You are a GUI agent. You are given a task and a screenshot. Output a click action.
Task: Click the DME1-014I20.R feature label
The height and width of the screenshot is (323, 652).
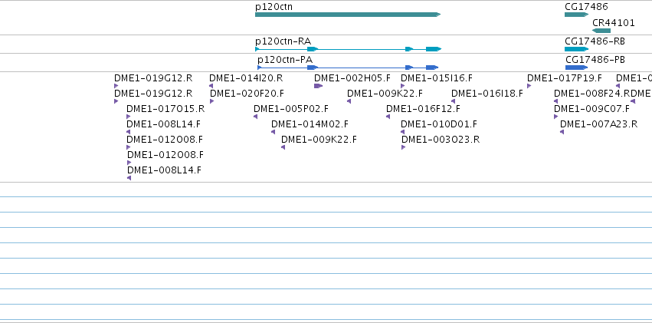point(246,77)
